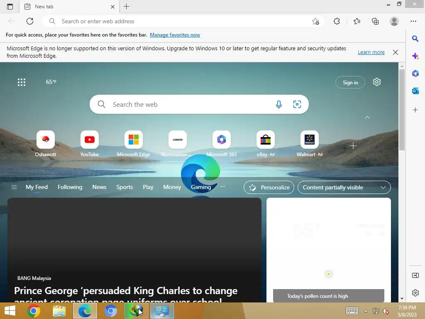The height and width of the screenshot is (319, 425).
Task: Switch to the Gaming tab
Action: coord(201,187)
